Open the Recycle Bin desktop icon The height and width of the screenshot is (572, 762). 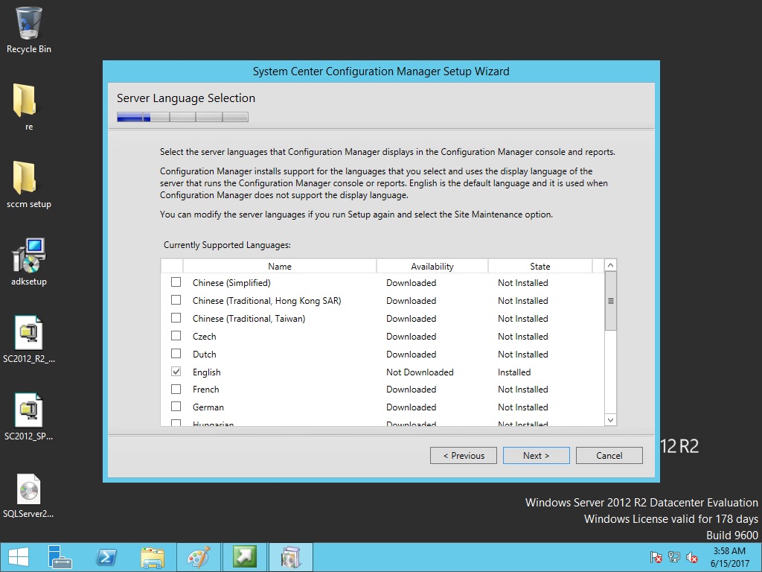[x=28, y=30]
